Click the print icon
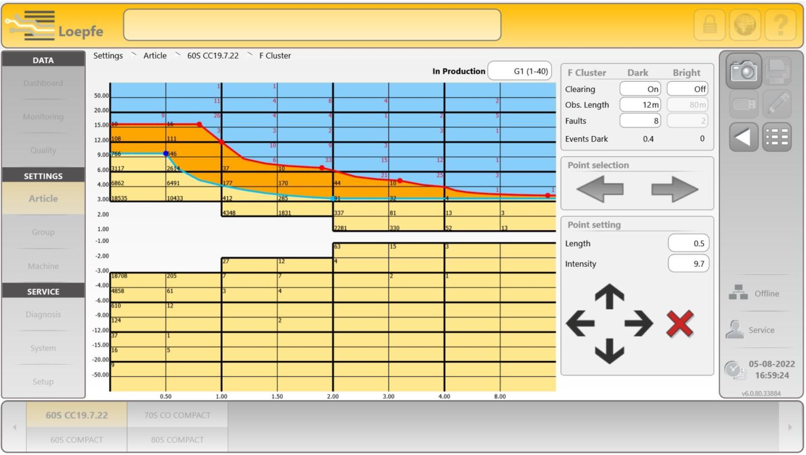Screen dimensions: 806x455 (777, 71)
